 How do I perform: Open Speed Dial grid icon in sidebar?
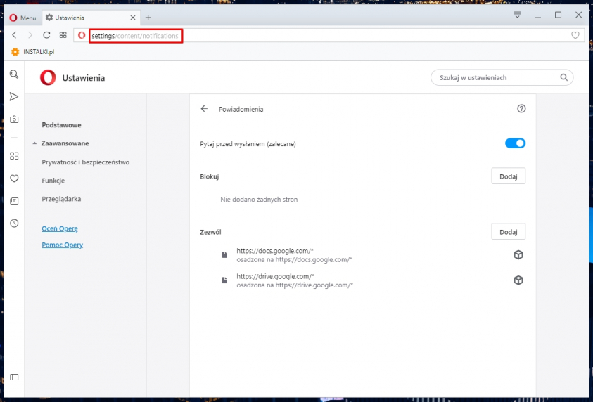14,156
